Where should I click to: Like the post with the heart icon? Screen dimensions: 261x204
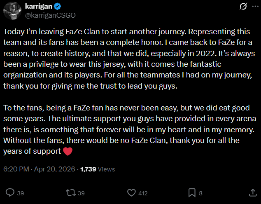[131, 192]
